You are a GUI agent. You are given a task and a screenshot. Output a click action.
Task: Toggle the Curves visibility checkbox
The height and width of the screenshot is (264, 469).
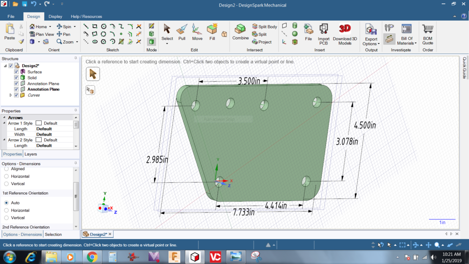pos(16,95)
